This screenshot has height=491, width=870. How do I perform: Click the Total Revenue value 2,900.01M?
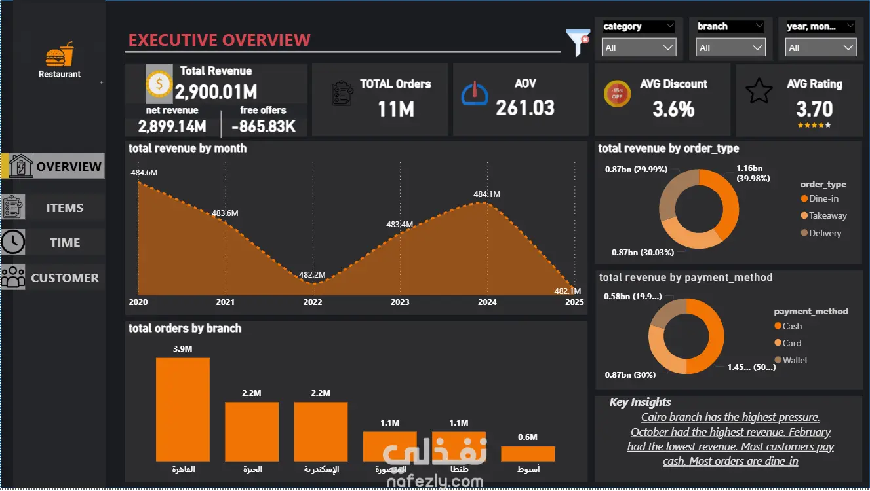[x=216, y=91]
